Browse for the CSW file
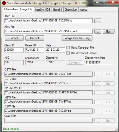The height and width of the screenshot is (132, 119). point(98,121)
